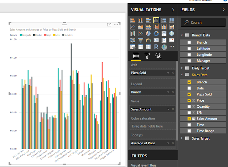The height and width of the screenshot is (167, 228).
Task: Check the Date field
Action: 189,88
